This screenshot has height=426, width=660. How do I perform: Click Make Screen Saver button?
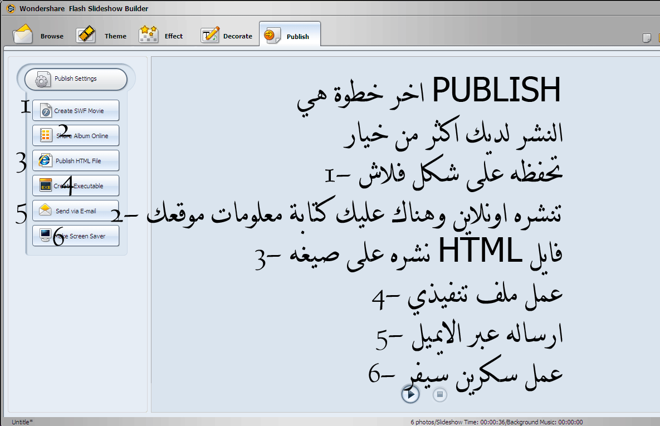[76, 236]
